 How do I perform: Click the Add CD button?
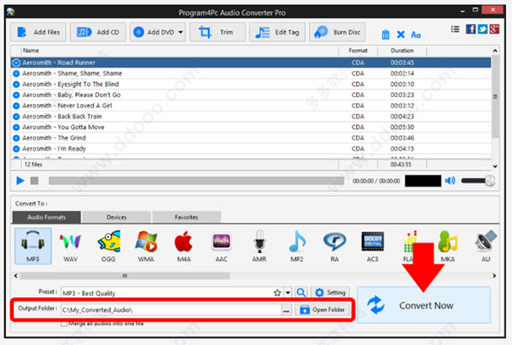[x=98, y=32]
